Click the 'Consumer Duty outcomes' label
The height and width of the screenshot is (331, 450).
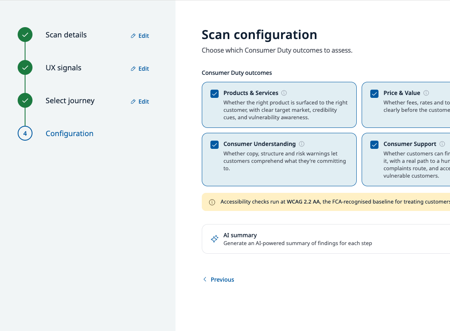point(237,73)
